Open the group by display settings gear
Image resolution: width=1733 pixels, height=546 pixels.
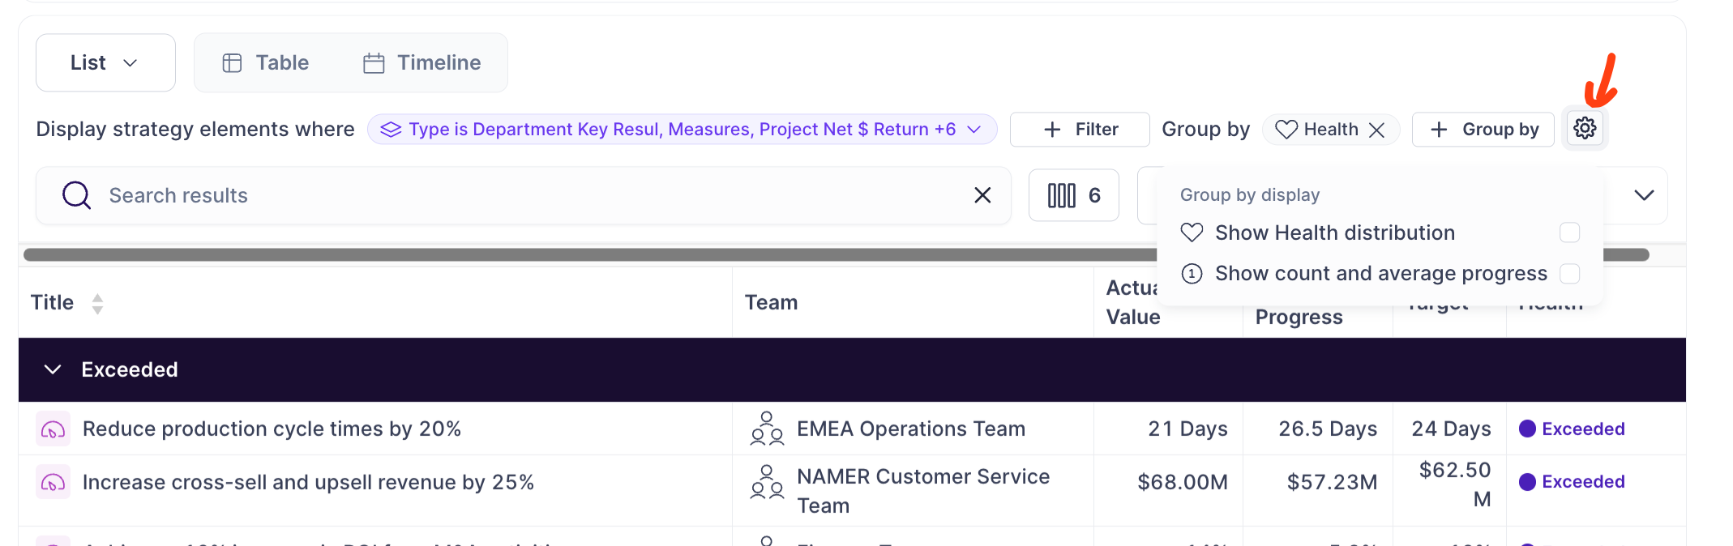click(x=1585, y=129)
